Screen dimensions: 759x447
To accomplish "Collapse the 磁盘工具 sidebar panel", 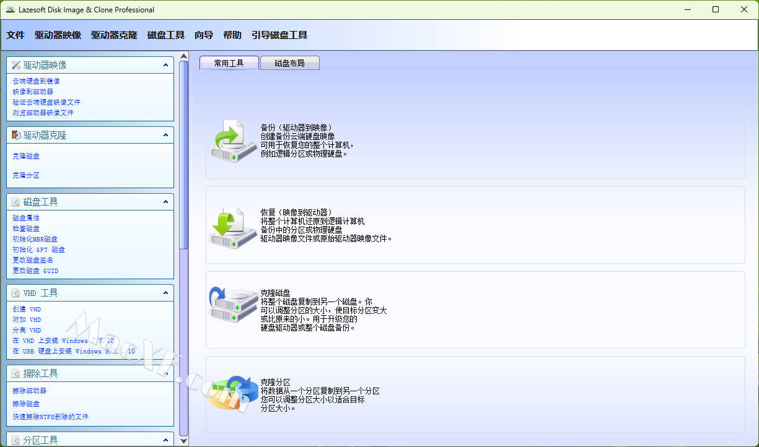I will click(x=165, y=202).
